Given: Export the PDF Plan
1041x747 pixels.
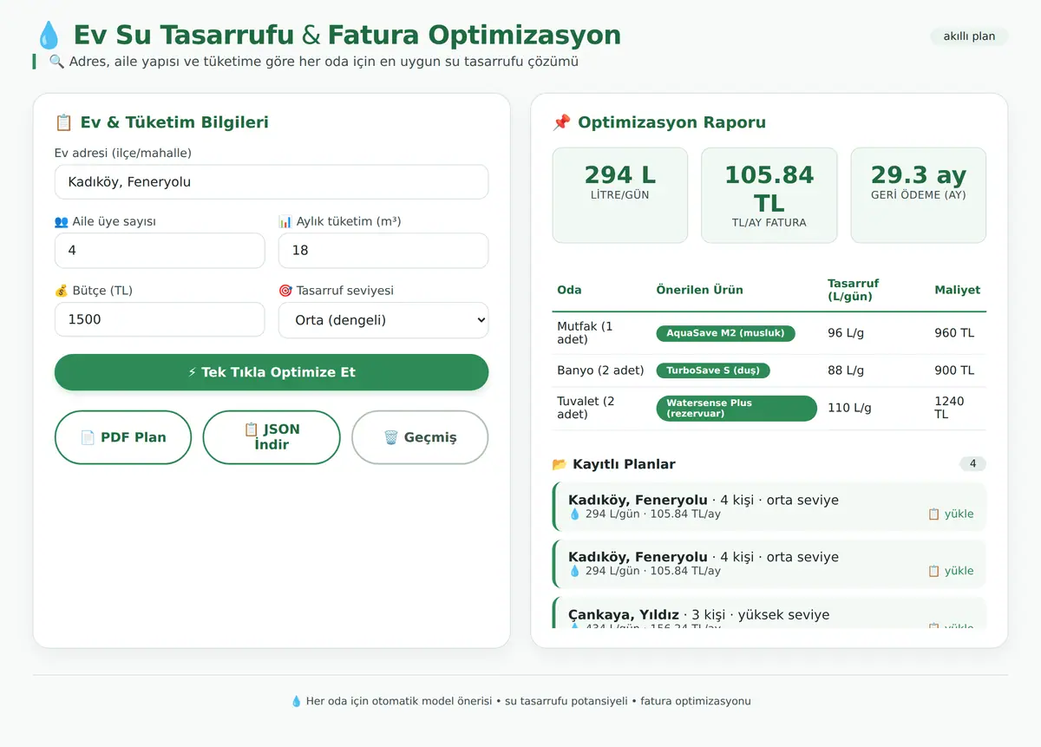Looking at the screenshot, I should (123, 437).
